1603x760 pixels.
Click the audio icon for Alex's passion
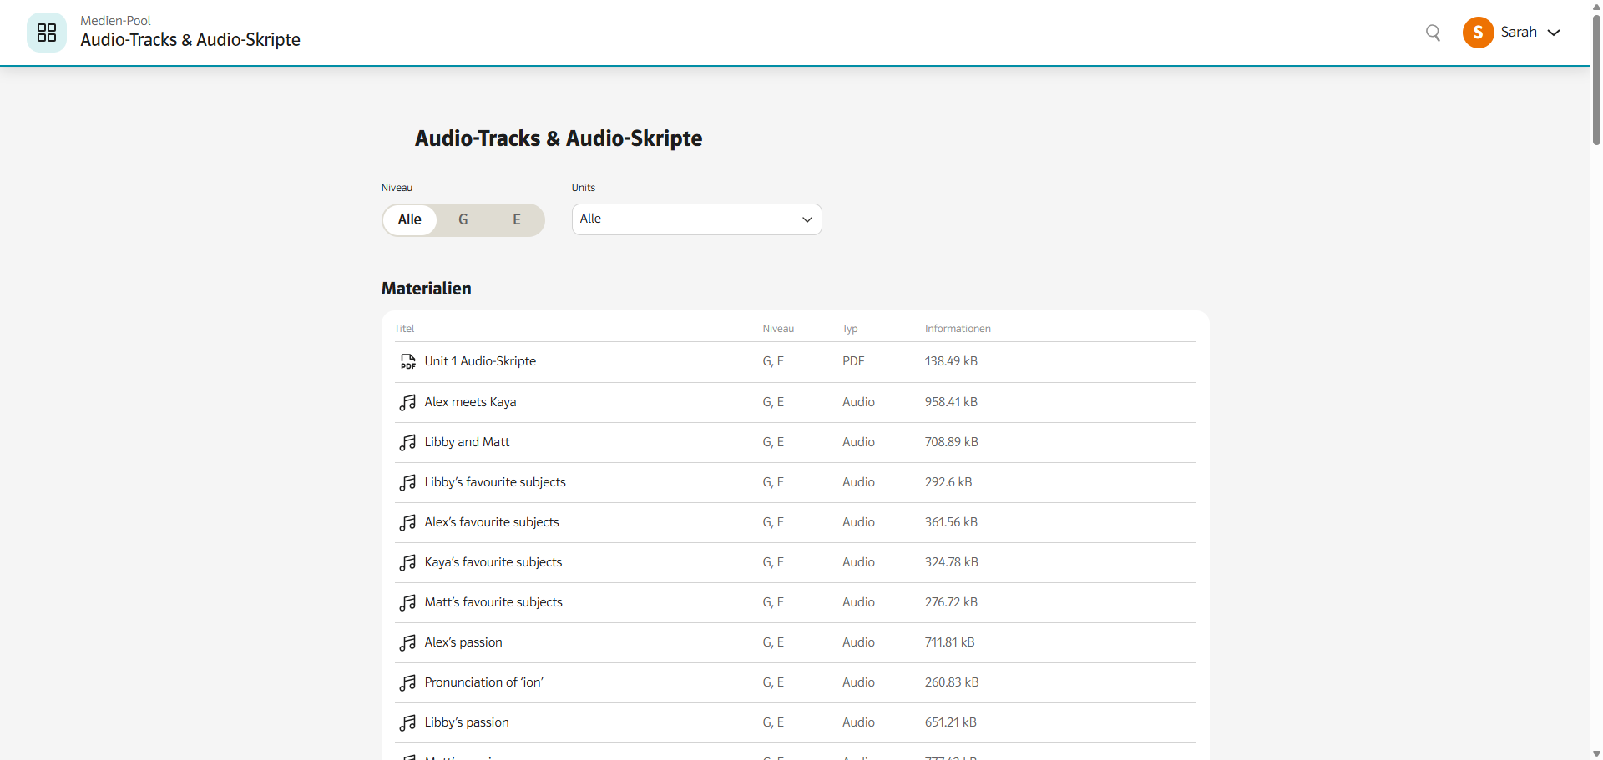click(407, 642)
